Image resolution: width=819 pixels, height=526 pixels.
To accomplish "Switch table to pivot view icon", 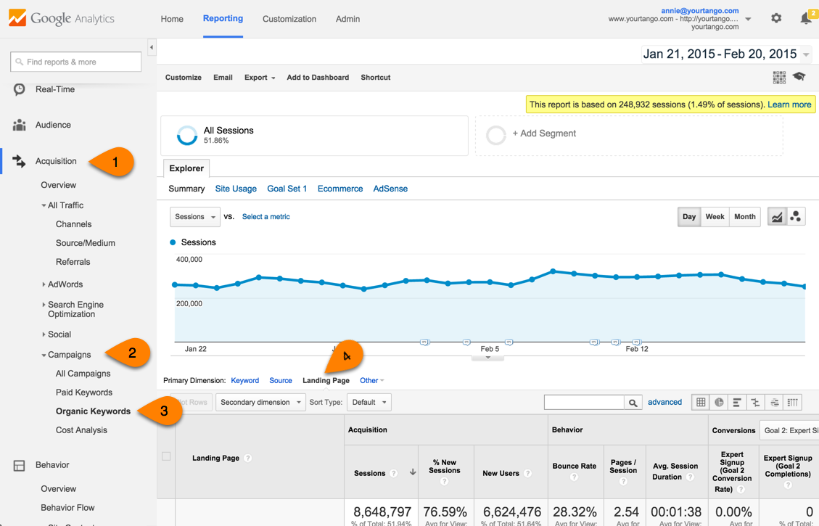I will coord(793,403).
